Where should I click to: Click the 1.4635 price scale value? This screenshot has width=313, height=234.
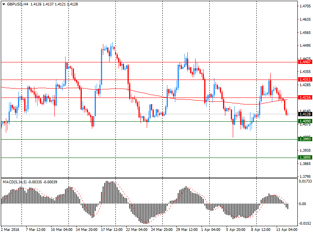pyautogui.click(x=305, y=19)
